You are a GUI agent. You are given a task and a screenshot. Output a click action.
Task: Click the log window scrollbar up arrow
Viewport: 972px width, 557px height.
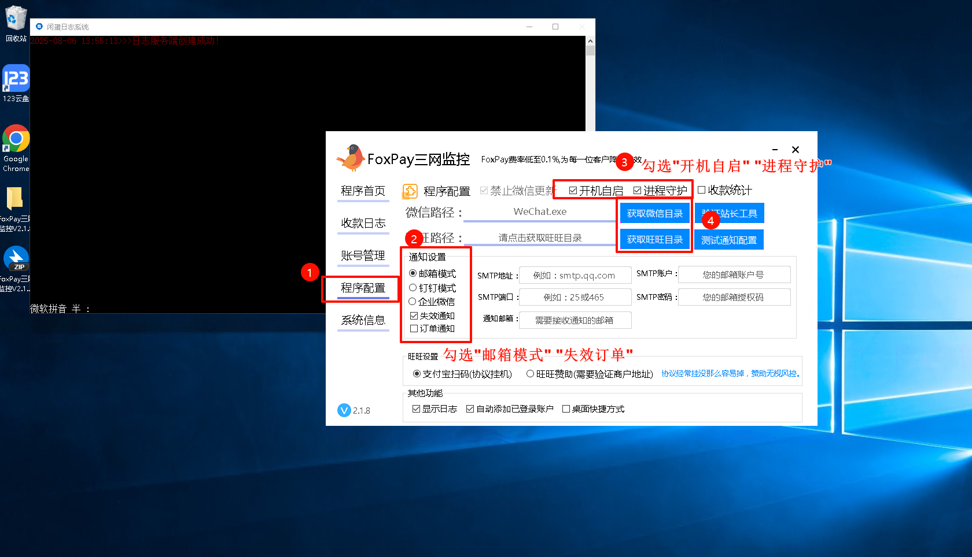pos(590,41)
